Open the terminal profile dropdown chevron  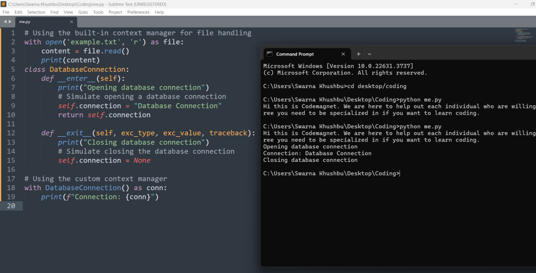click(x=369, y=54)
